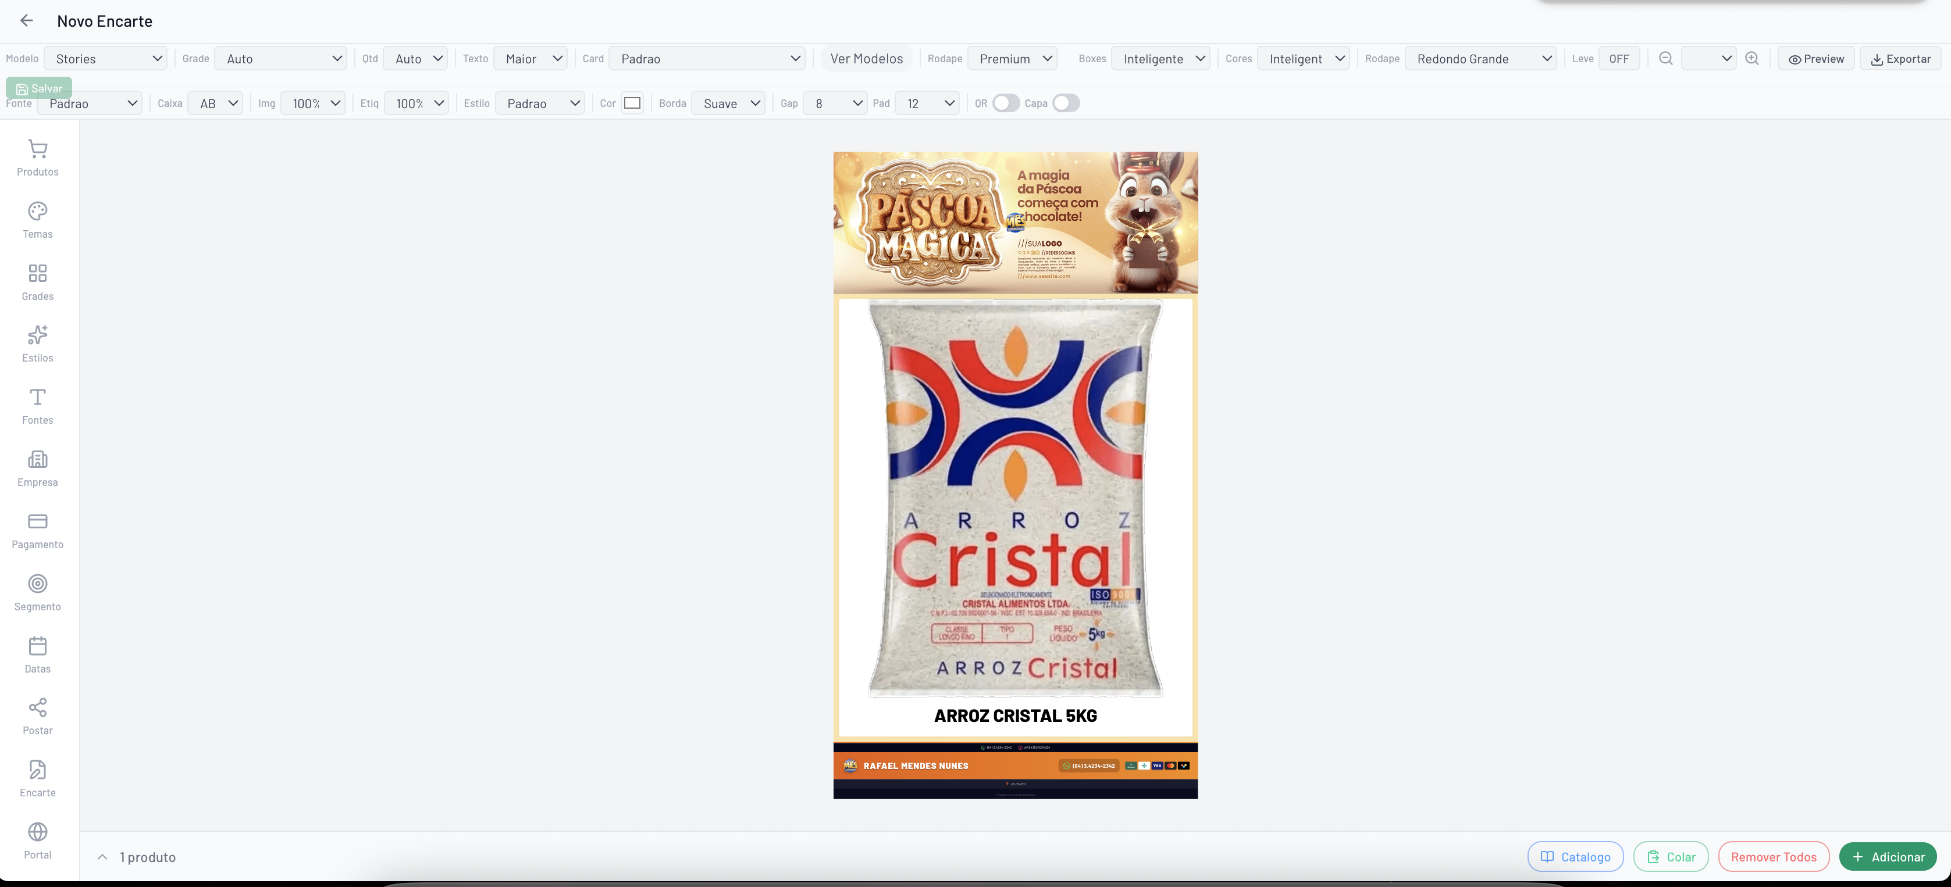Image resolution: width=1951 pixels, height=887 pixels.
Task: Open the Boxes dropdown set to Inteligente
Action: pyautogui.click(x=1160, y=58)
